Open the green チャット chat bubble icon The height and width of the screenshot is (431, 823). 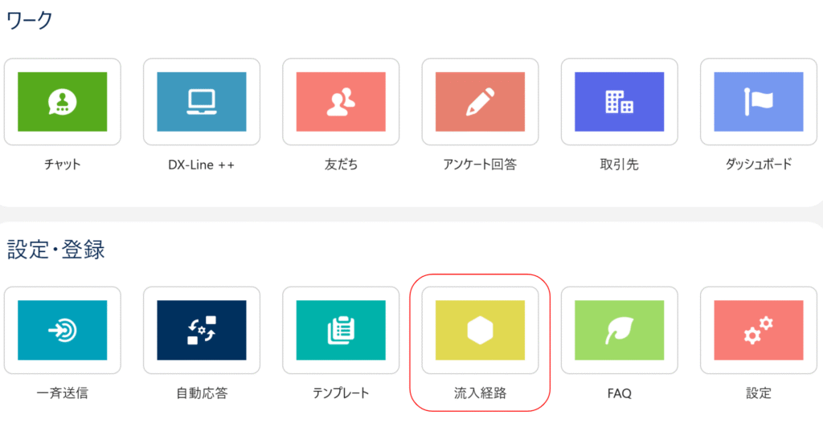(62, 102)
